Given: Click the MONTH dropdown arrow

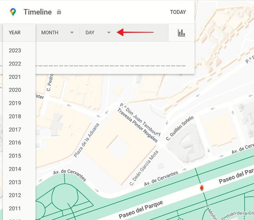Looking at the screenshot, I should (x=72, y=33).
